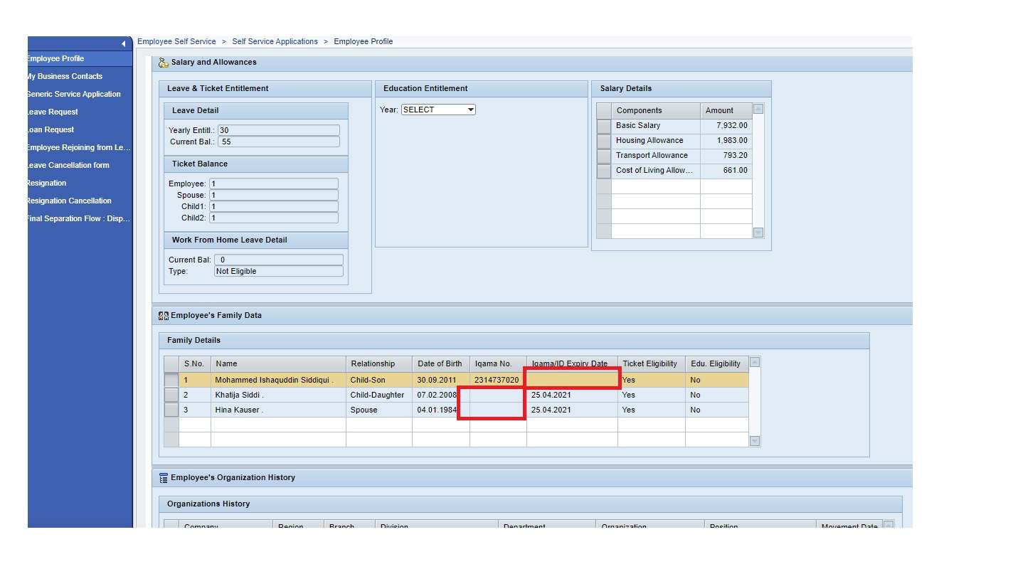Screen dimensions: 1013x574
Task: Click the 7,932.00 amount cell
Action: [726, 126]
